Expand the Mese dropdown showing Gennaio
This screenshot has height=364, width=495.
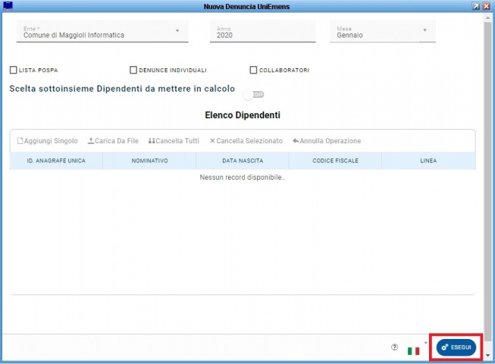(x=424, y=31)
